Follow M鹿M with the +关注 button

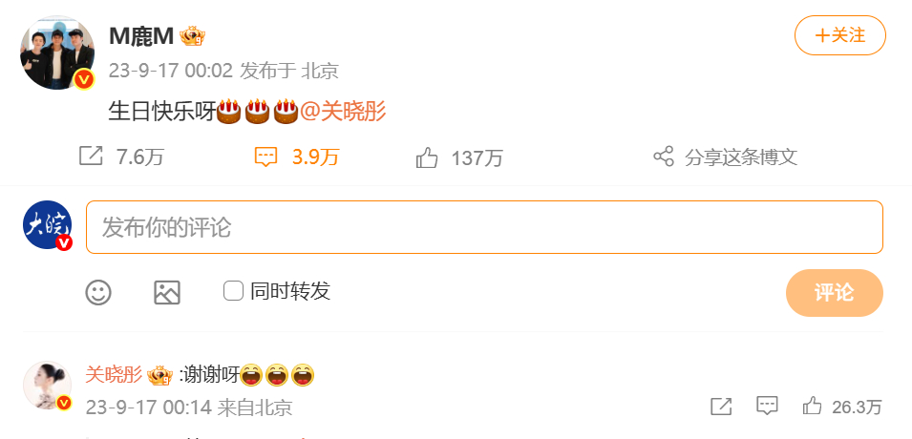(x=839, y=35)
